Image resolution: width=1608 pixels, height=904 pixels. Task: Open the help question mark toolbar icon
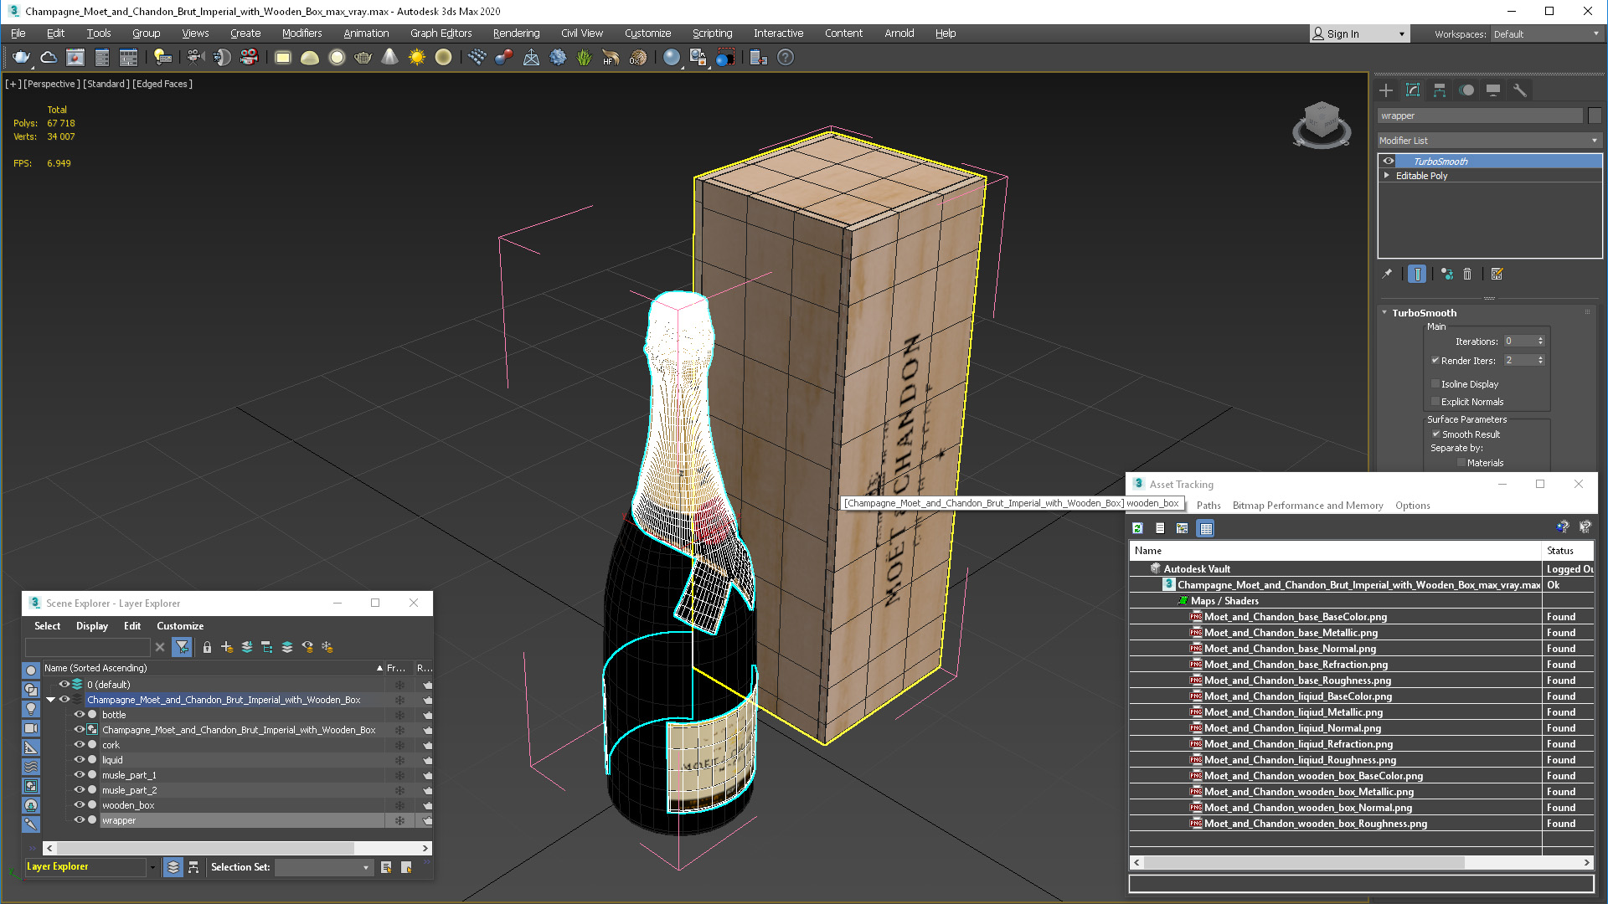(x=785, y=58)
